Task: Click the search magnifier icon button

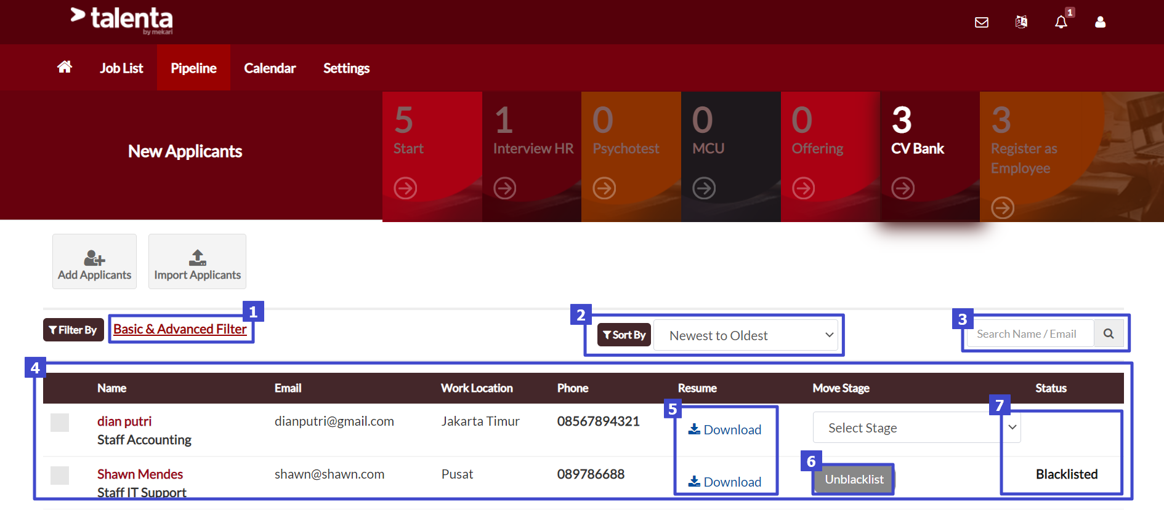Action: (1109, 333)
